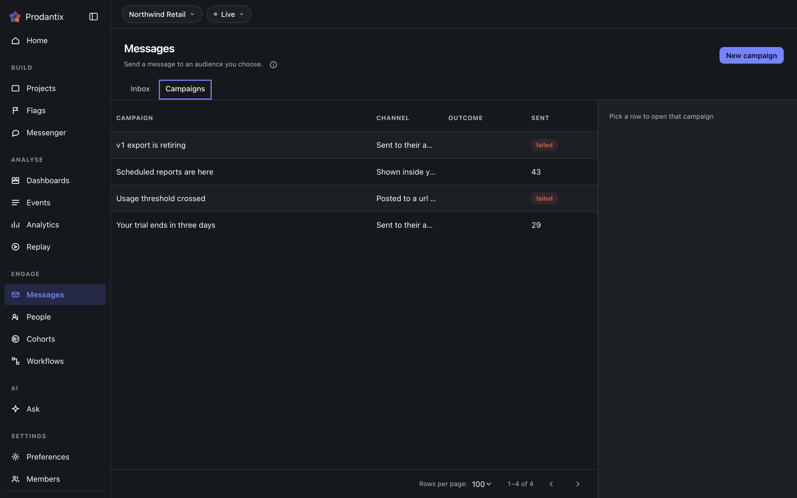797x498 pixels.
Task: Click the SENT column header
Action: [540, 118]
